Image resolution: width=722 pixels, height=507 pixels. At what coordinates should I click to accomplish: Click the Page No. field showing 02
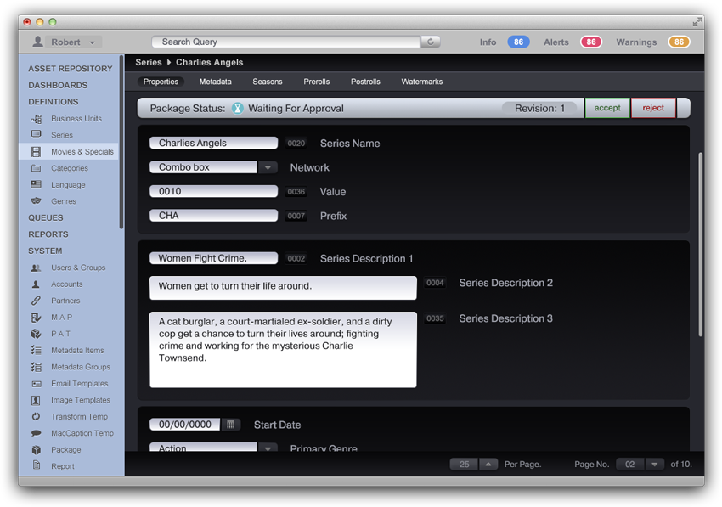(630, 465)
